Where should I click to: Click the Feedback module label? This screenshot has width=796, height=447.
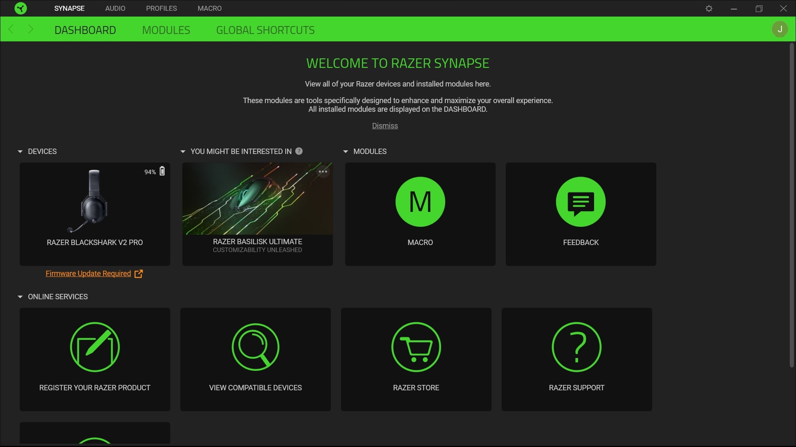(x=581, y=243)
